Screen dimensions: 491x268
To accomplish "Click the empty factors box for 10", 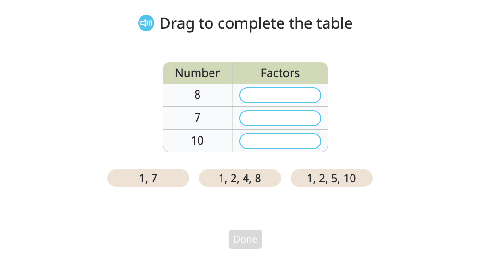I will tap(280, 141).
